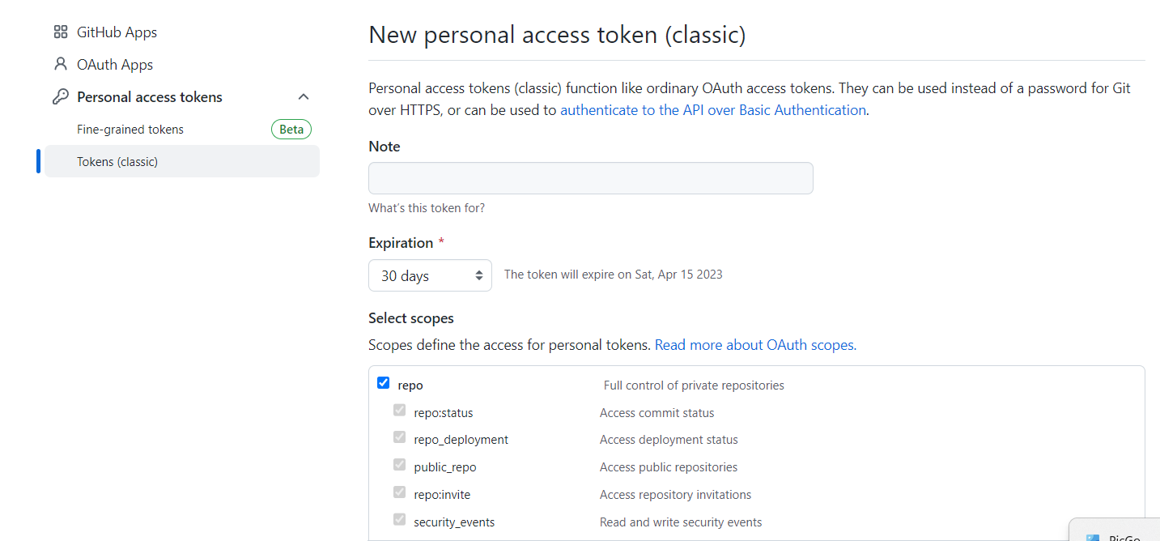This screenshot has height=541, width=1160.
Task: Select Tokens (classic) sidebar item
Action: pos(182,161)
